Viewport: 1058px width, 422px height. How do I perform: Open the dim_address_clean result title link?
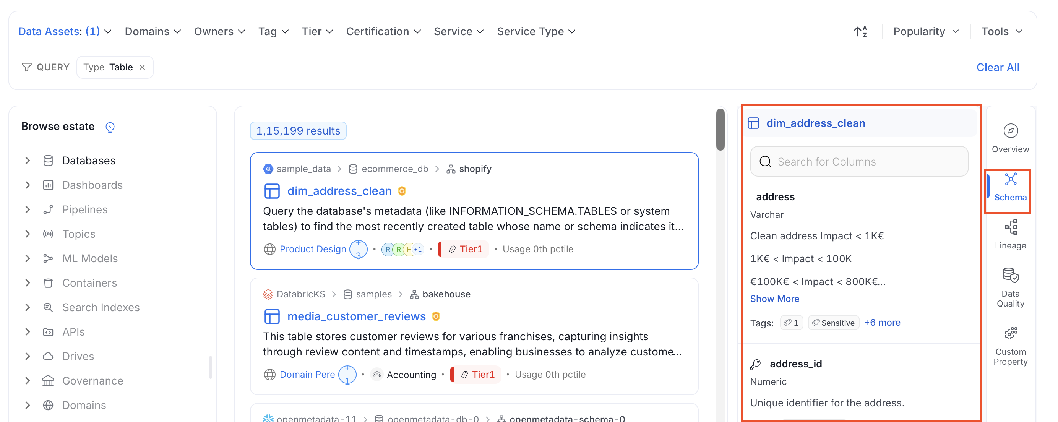[339, 191]
